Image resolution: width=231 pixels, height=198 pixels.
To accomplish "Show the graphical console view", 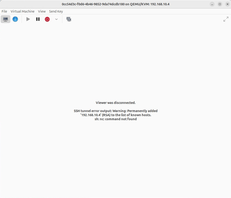I will [5, 19].
